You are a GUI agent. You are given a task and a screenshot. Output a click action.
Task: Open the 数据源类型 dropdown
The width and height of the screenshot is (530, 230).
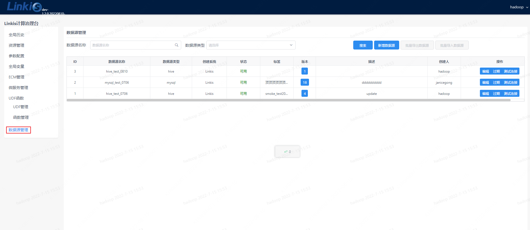click(x=251, y=45)
